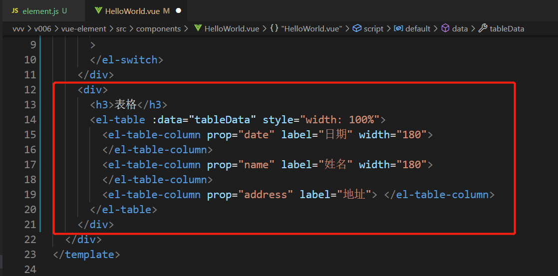Click the "date" prop value

pos(256,134)
